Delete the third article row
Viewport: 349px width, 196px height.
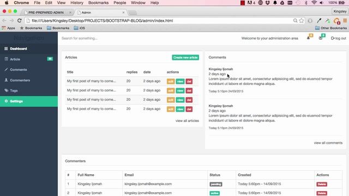click(189, 100)
